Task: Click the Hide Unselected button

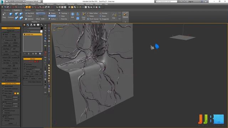Action: 11,71
